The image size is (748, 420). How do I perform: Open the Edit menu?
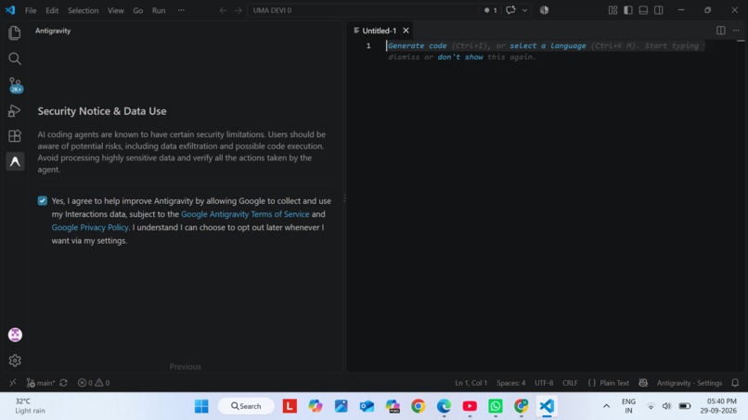(x=52, y=10)
